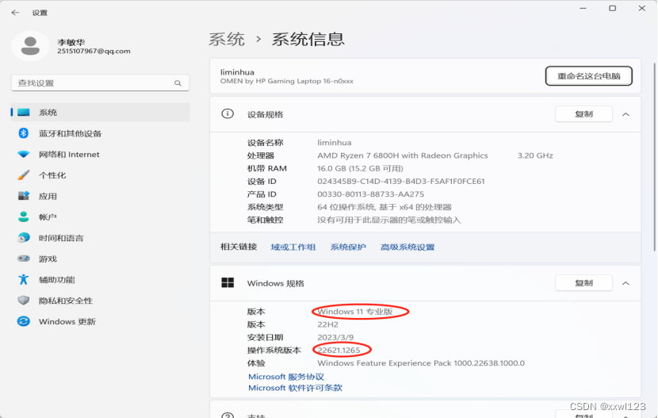Click the 没有可用于此显示器的笔或触控输入 value
This screenshot has height=418, width=658.
pos(389,220)
